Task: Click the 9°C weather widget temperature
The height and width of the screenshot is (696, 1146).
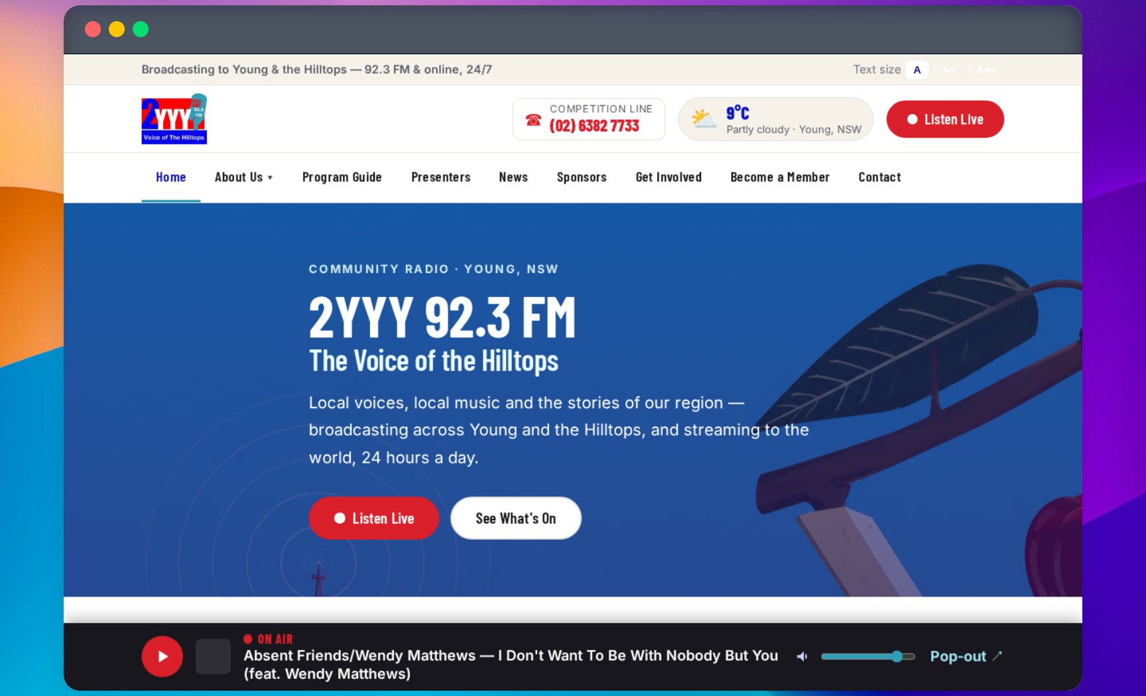Action: 737,113
